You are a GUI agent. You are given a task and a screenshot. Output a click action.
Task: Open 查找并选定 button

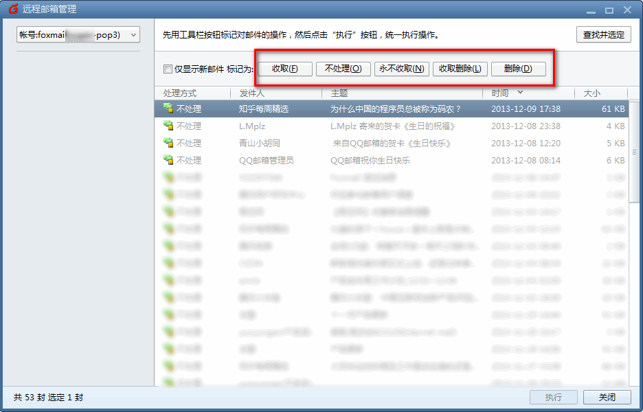pyautogui.click(x=603, y=35)
